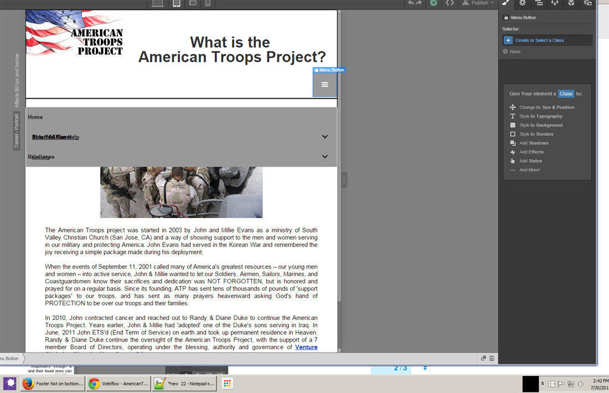The height and width of the screenshot is (393, 609).
Task: Open Notepad++ new 22 taskbar item
Action: 184,384
